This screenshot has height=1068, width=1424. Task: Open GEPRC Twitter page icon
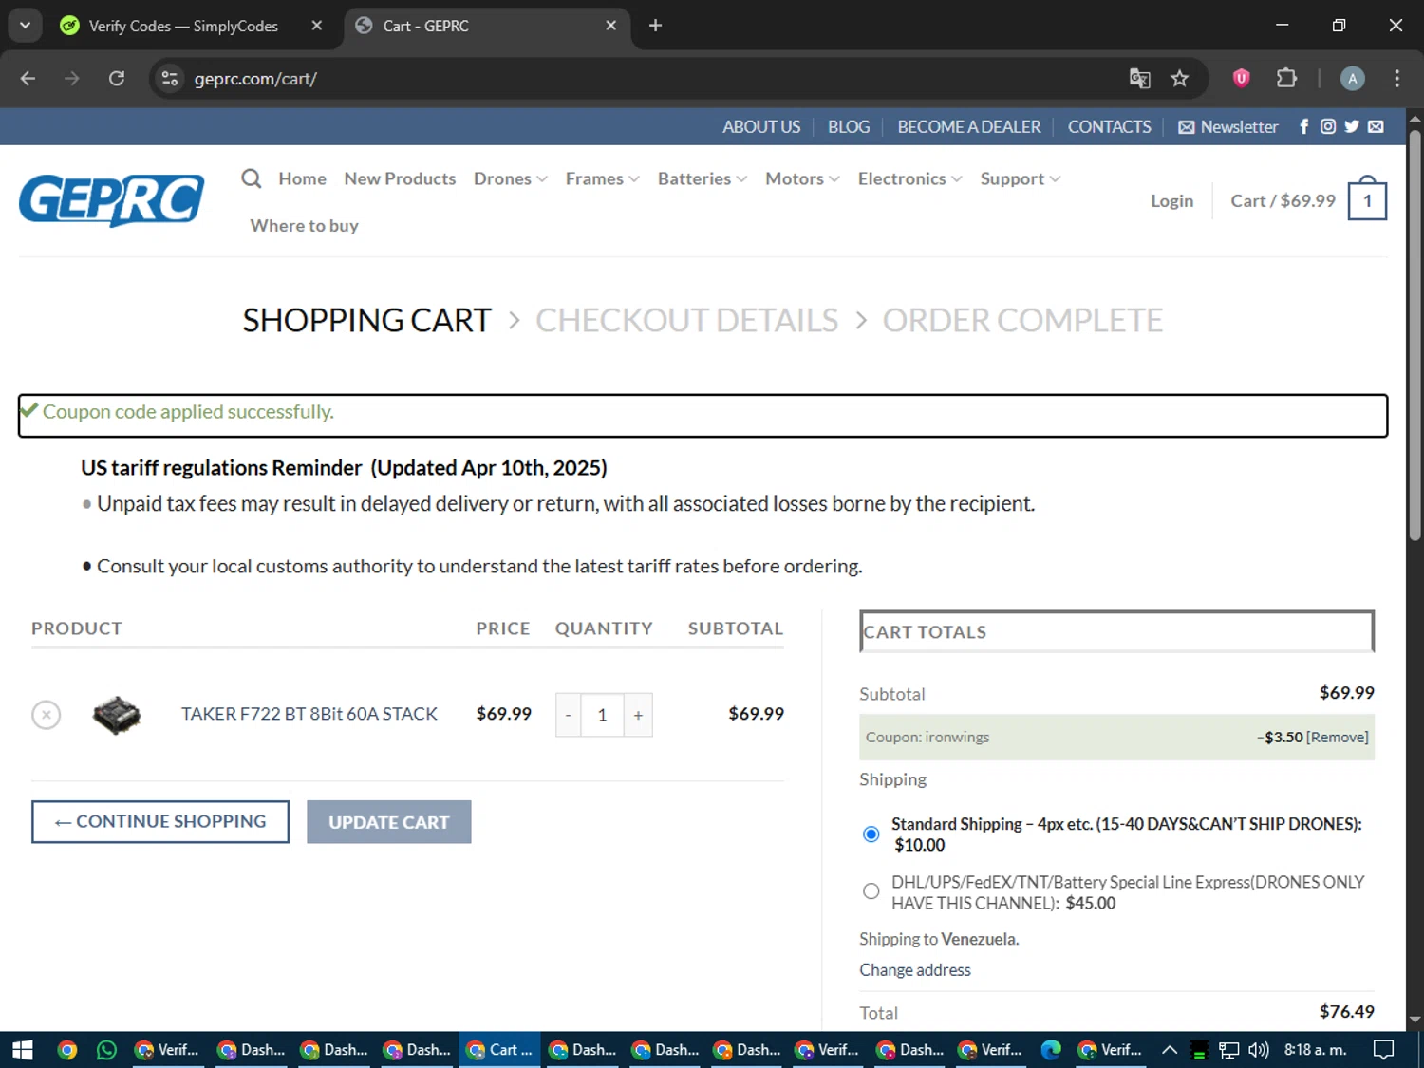pos(1352,126)
